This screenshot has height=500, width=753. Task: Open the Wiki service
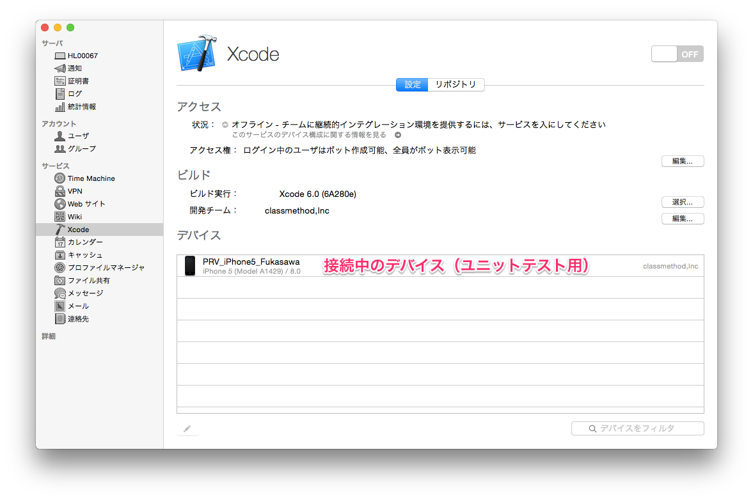point(74,217)
